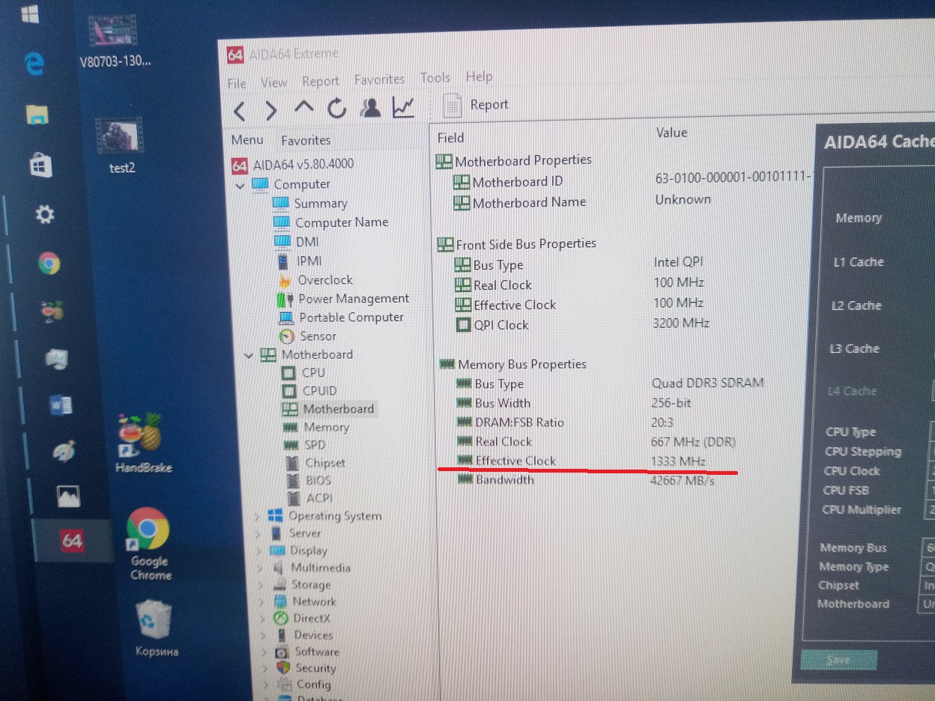935x701 pixels.
Task: Select the AIDA64 v5.80.4000 root node
Action: [293, 165]
